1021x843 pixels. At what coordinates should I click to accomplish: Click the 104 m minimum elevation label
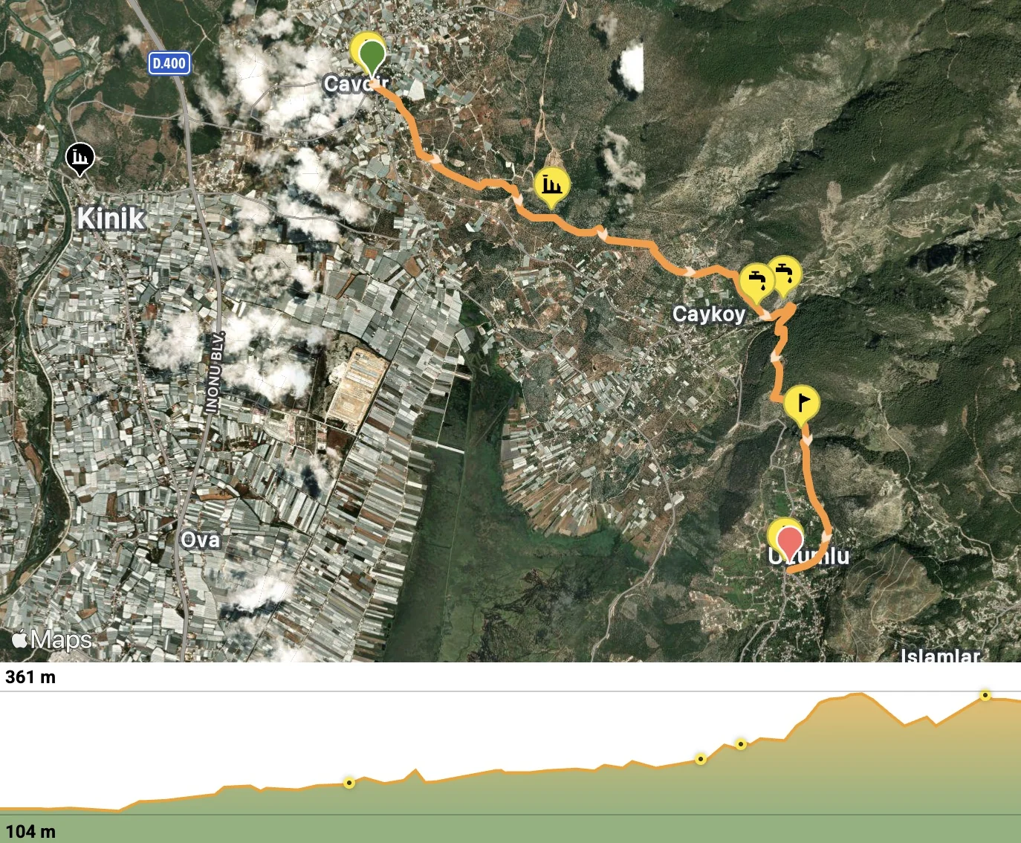coord(30,832)
